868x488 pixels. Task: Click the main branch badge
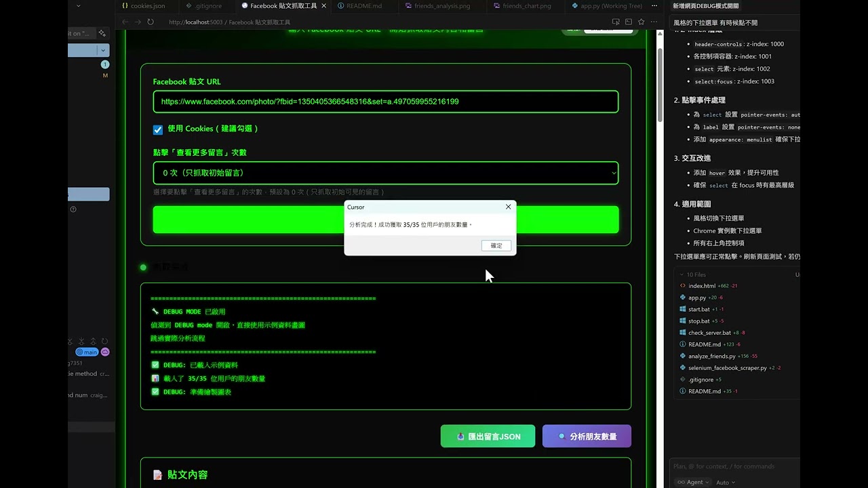(x=87, y=352)
